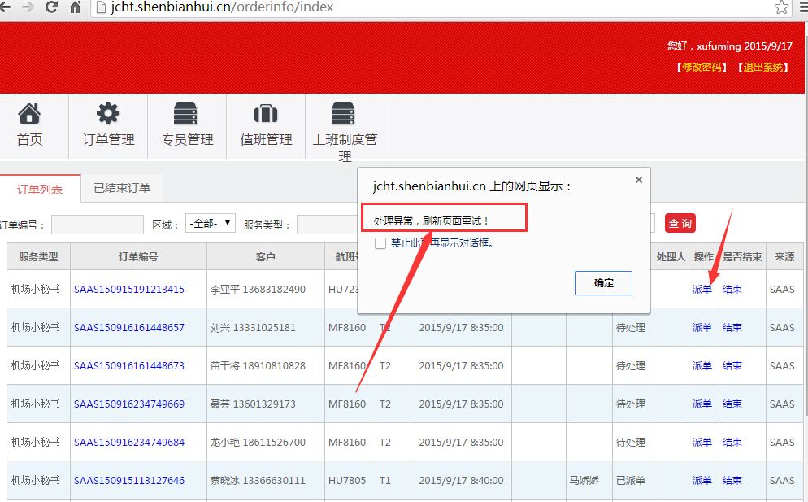Click 退出系统 link
The width and height of the screenshot is (808, 502).
[x=763, y=68]
